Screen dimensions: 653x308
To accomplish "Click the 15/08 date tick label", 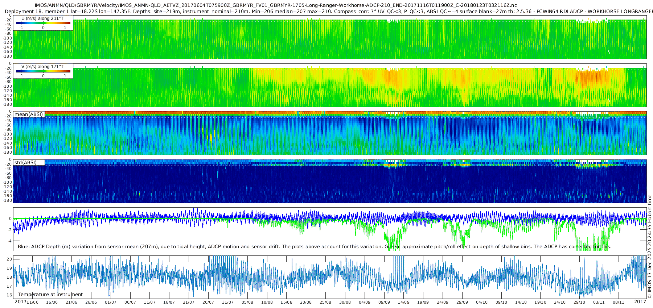I will pyautogui.click(x=286, y=302).
